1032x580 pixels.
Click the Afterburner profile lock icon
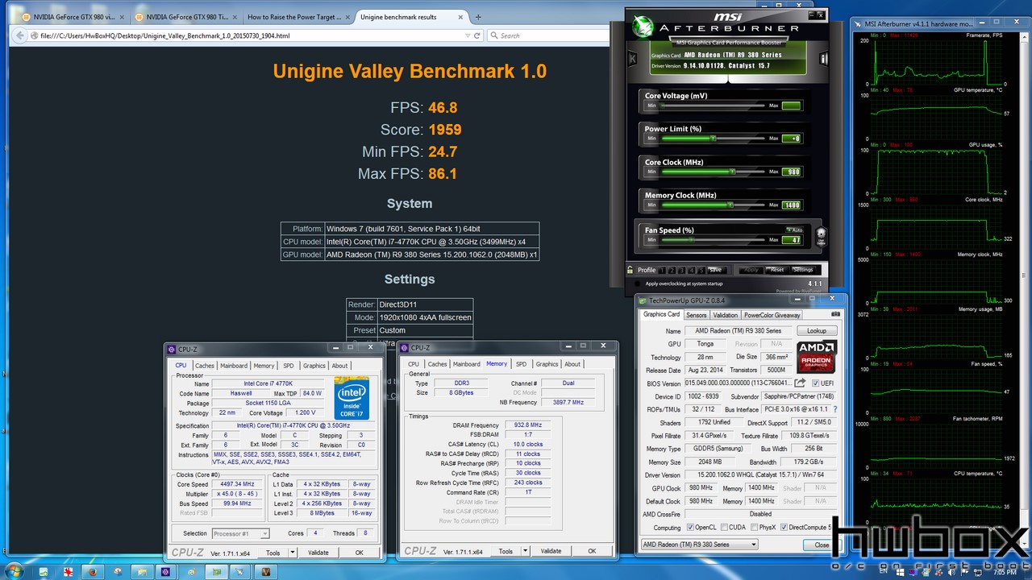[x=630, y=270]
